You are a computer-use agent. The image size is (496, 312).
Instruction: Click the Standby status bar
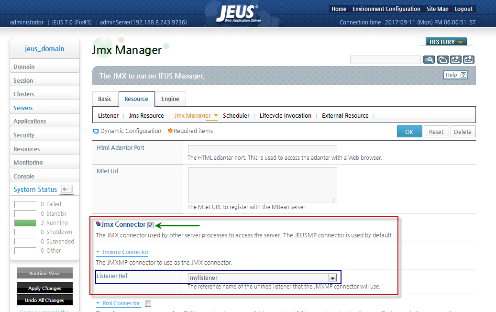tap(25, 213)
